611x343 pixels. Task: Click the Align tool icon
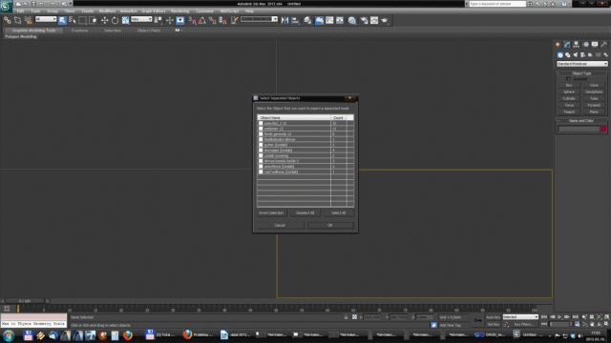pos(295,20)
